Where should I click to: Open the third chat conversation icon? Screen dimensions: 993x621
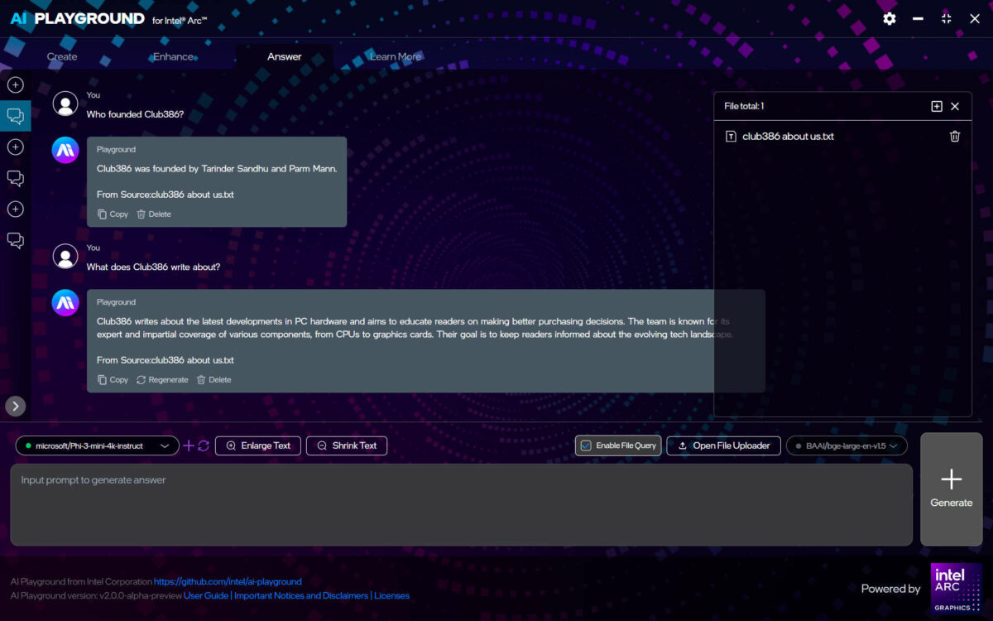pyautogui.click(x=15, y=240)
